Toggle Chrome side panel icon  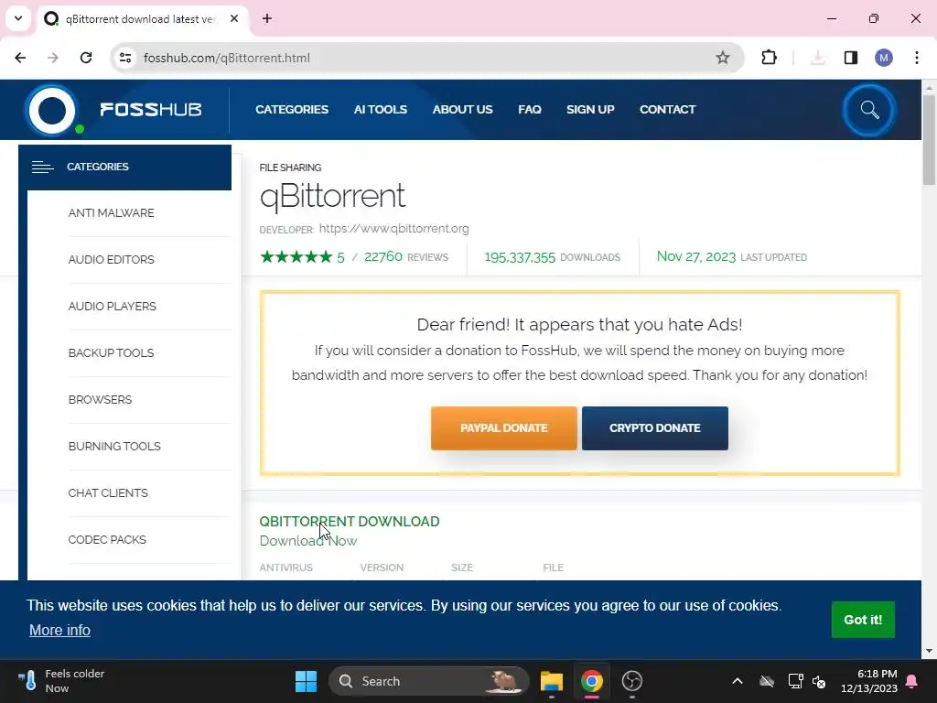pyautogui.click(x=851, y=58)
